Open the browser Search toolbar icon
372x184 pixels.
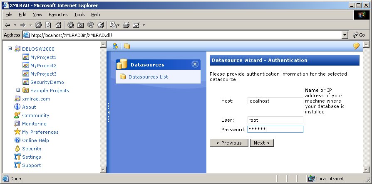[71, 25]
